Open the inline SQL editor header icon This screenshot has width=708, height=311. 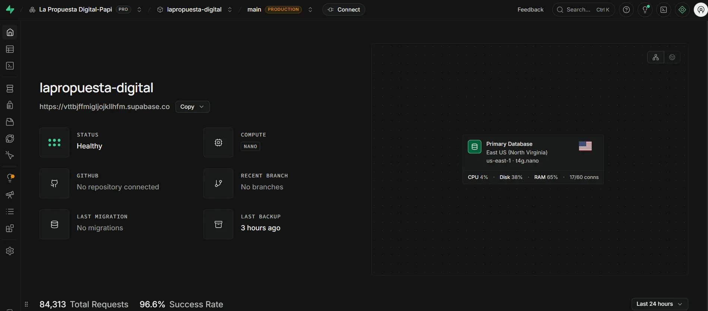pyautogui.click(x=664, y=10)
